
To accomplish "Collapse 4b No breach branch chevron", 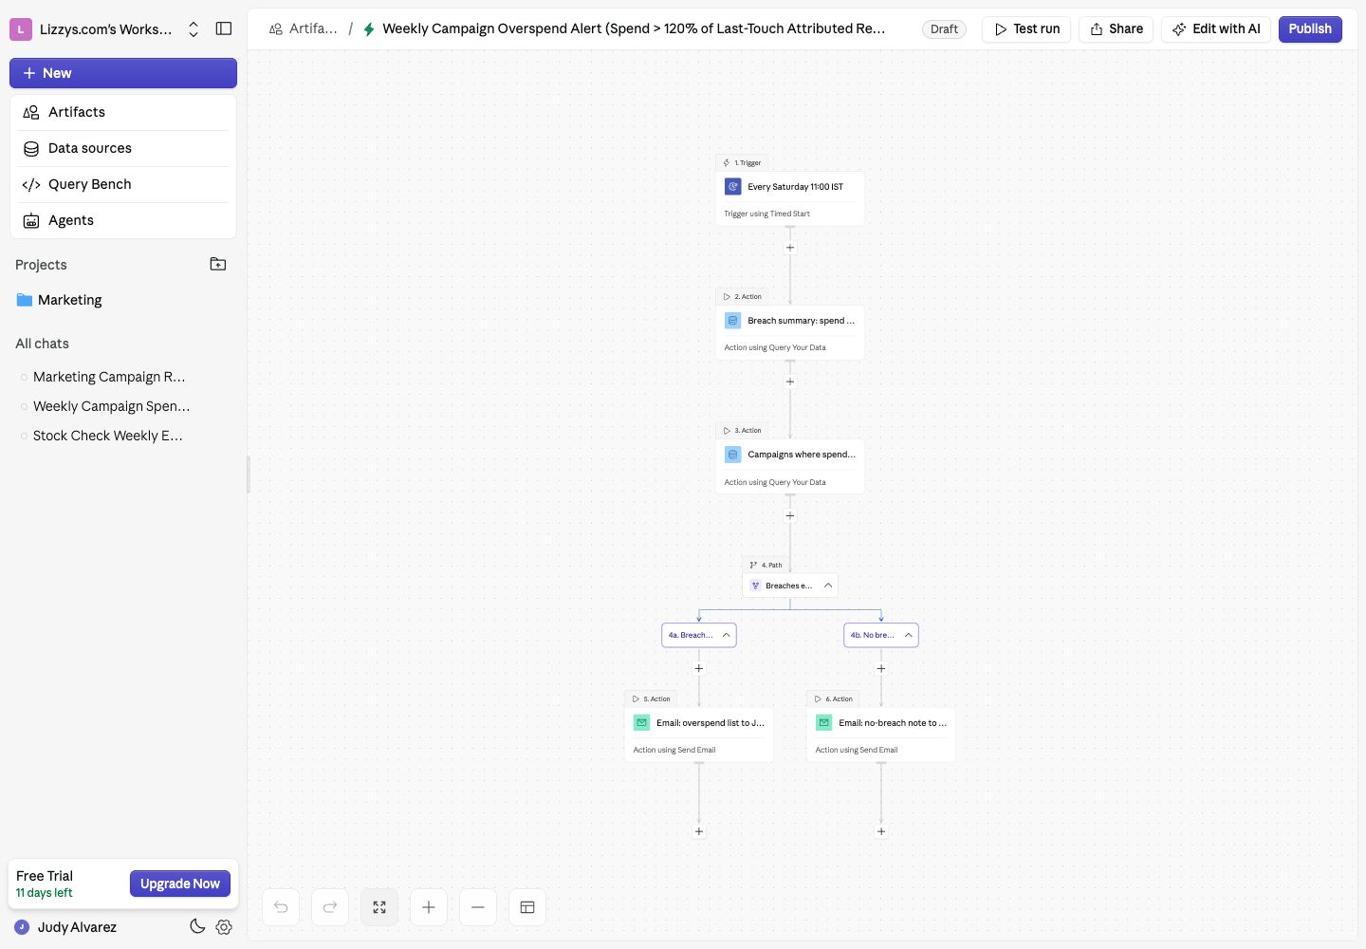I will 908,635.
